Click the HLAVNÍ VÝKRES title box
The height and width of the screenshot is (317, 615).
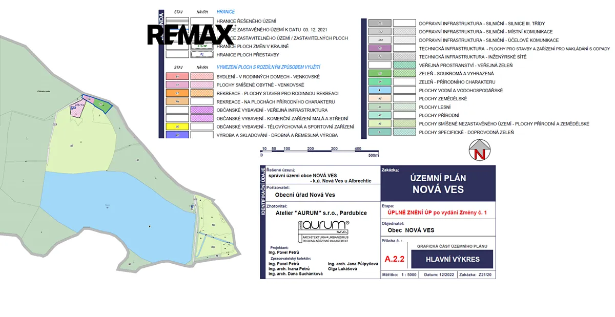pyautogui.click(x=453, y=259)
